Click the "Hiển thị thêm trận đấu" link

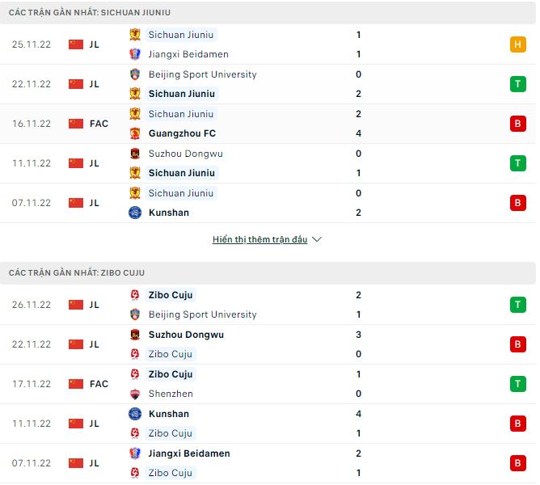(x=259, y=240)
